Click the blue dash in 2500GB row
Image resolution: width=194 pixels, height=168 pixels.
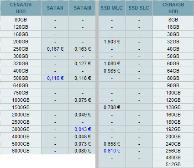83,122
